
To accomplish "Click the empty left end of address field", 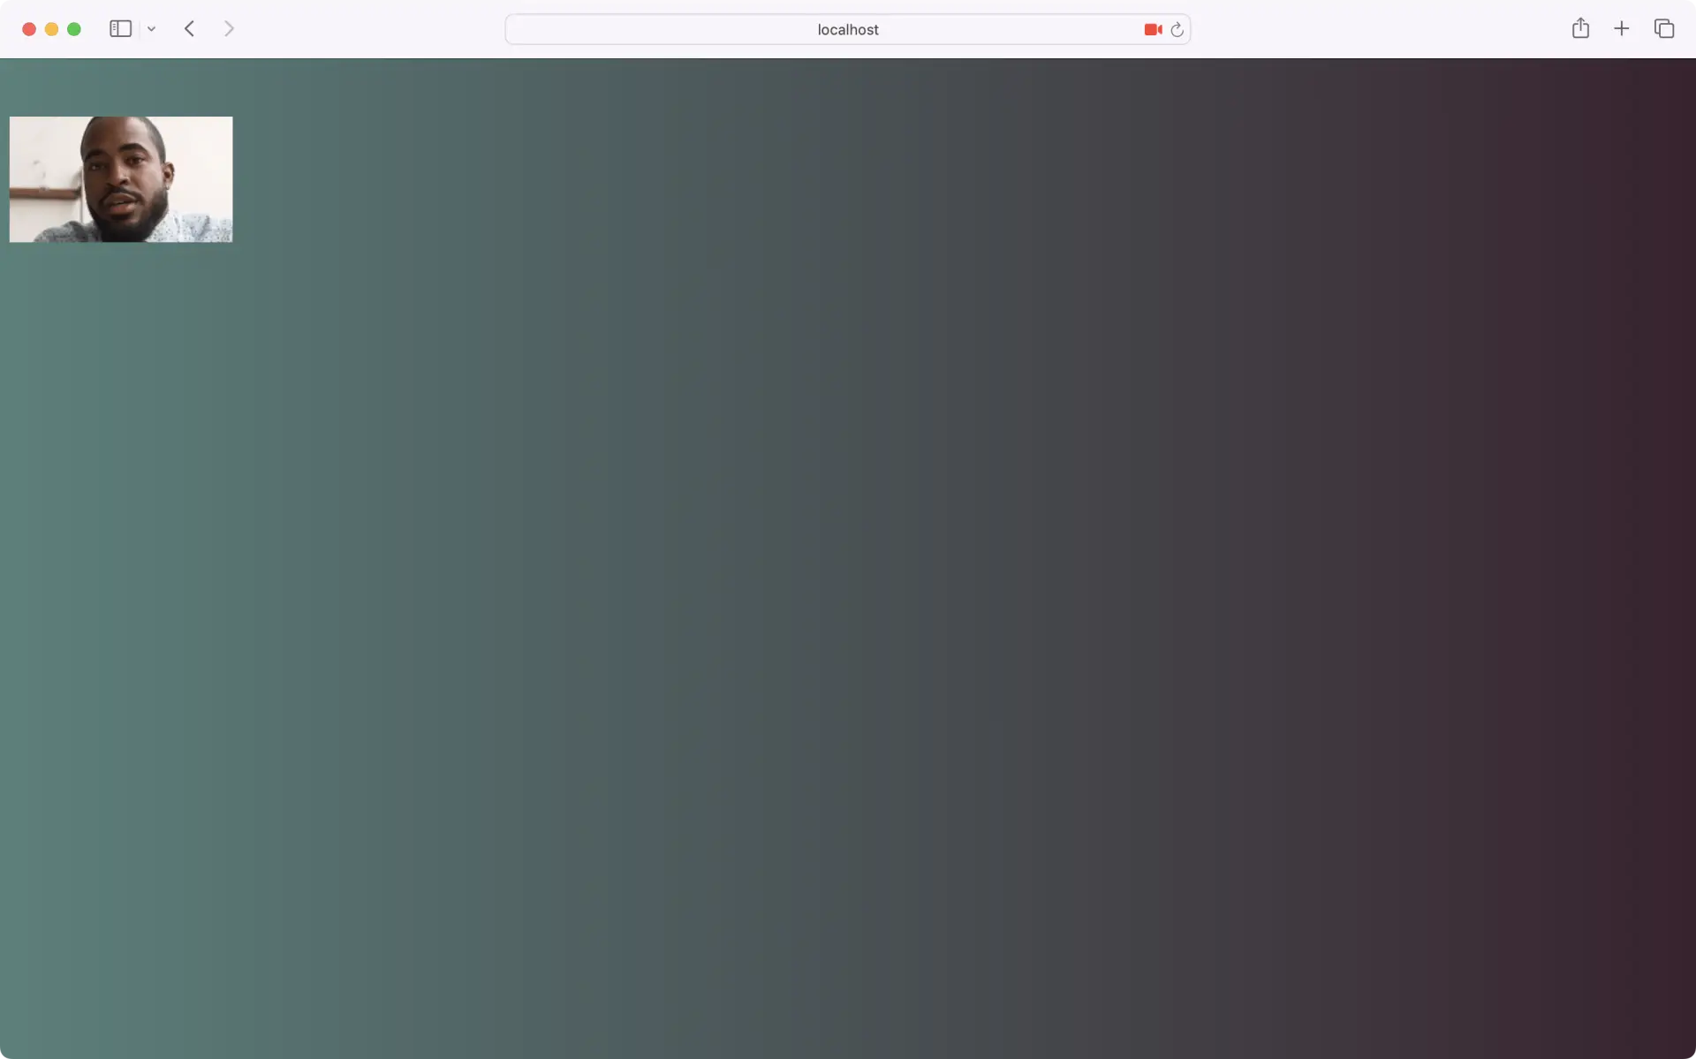I will 548,29.
